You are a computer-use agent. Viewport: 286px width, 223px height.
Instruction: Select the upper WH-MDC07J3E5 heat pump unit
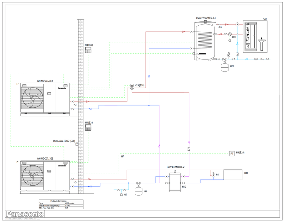click(x=45, y=99)
